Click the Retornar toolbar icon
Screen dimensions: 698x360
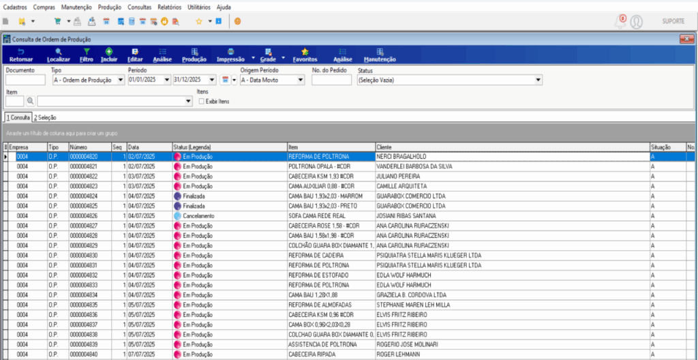(20, 55)
